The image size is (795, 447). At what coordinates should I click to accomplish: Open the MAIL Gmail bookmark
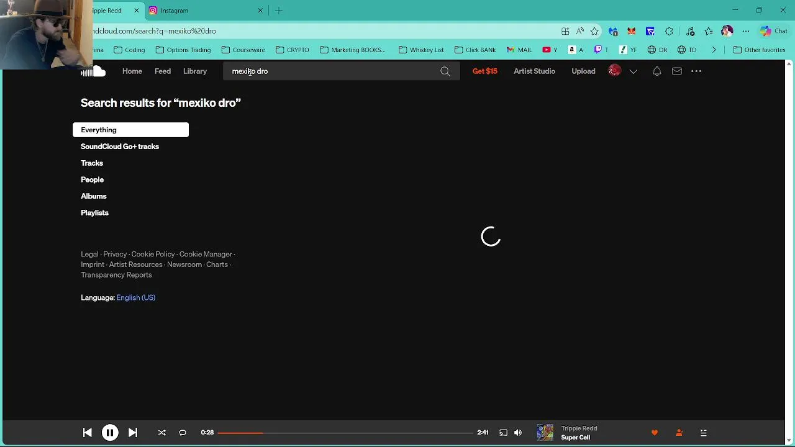tap(519, 50)
